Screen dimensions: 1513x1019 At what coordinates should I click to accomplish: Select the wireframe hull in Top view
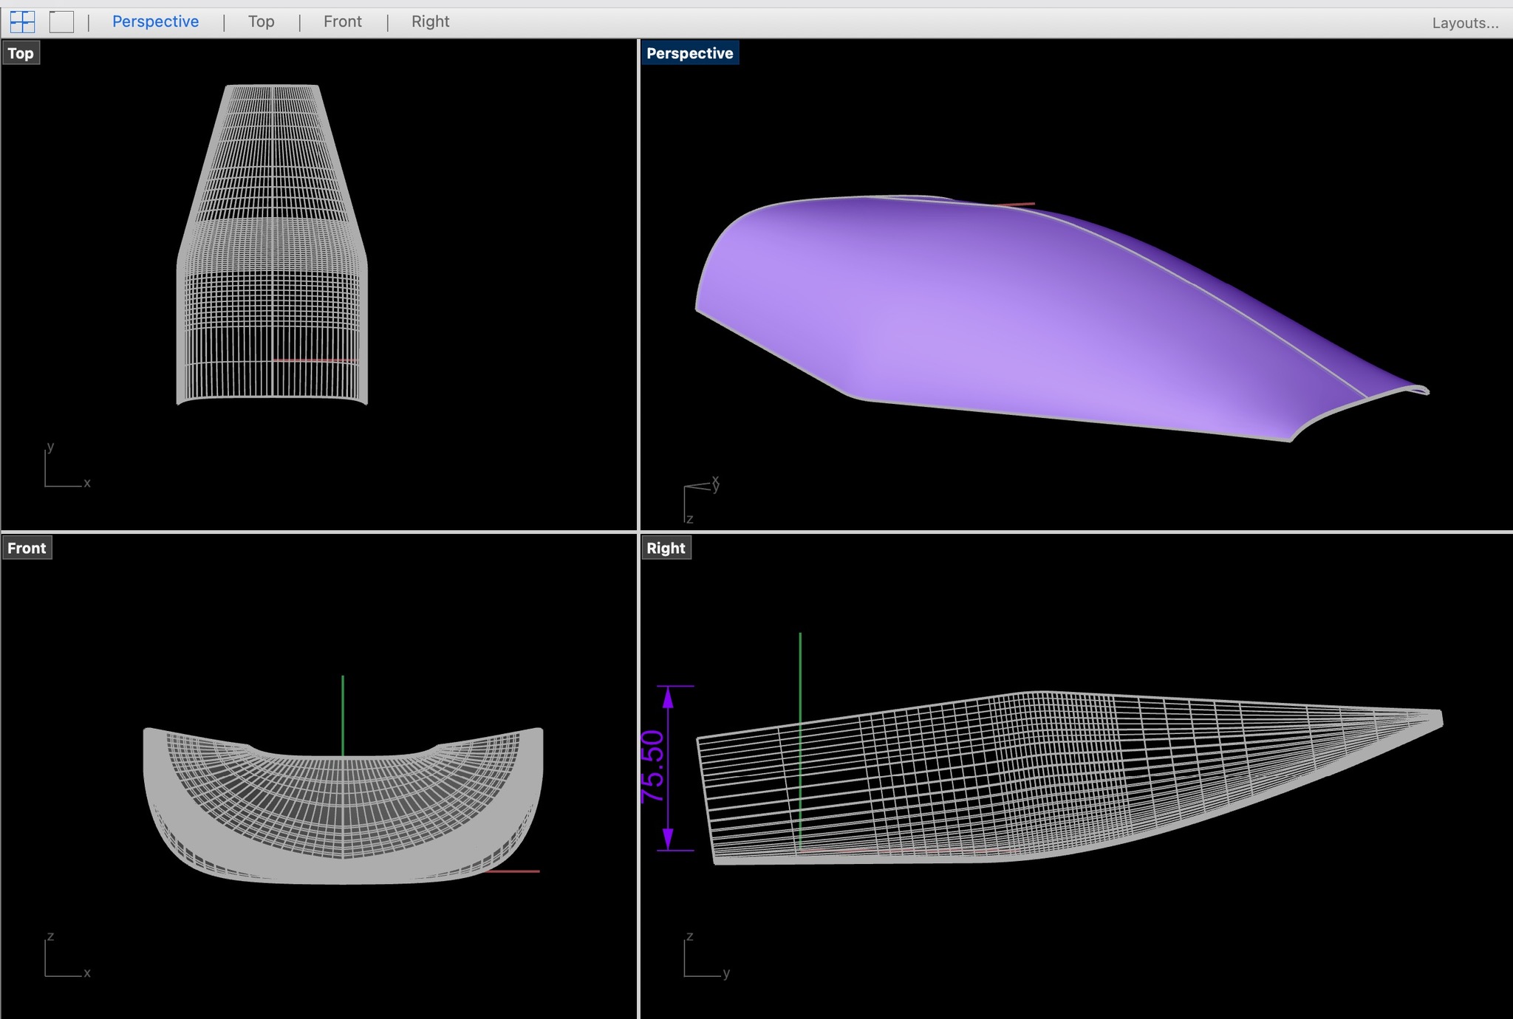272,244
